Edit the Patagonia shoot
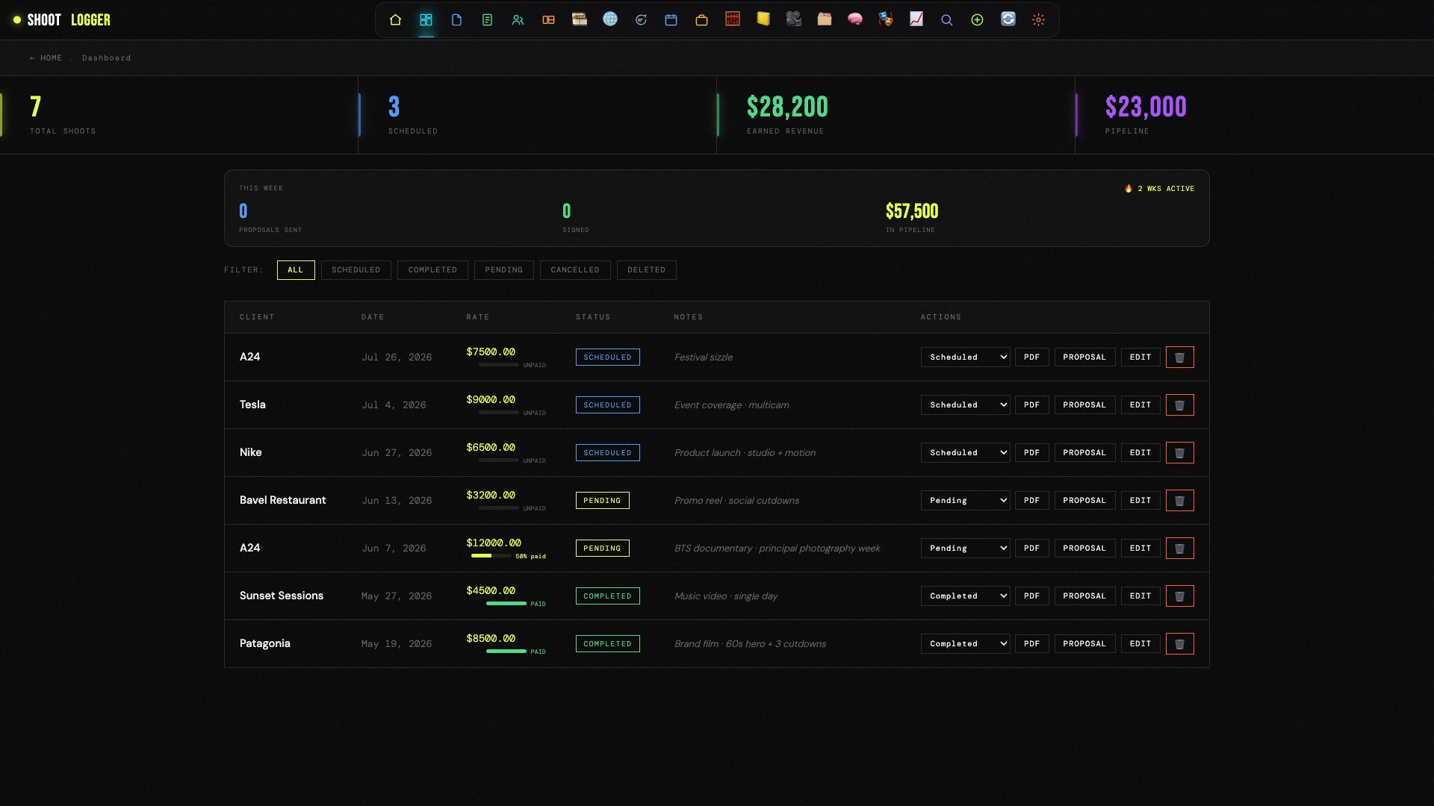This screenshot has width=1434, height=806. [x=1140, y=644]
